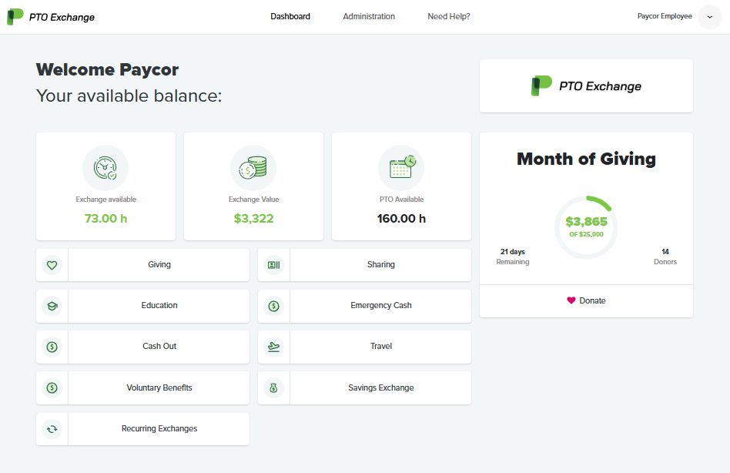
Task: Open the Dashboard tab
Action: pyautogui.click(x=290, y=16)
